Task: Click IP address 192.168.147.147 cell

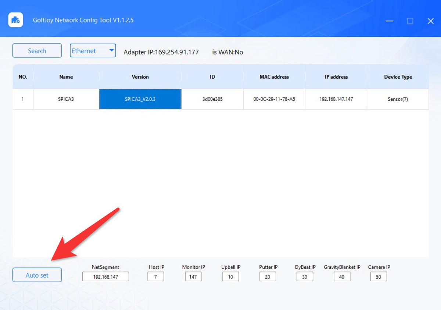Action: coord(336,99)
